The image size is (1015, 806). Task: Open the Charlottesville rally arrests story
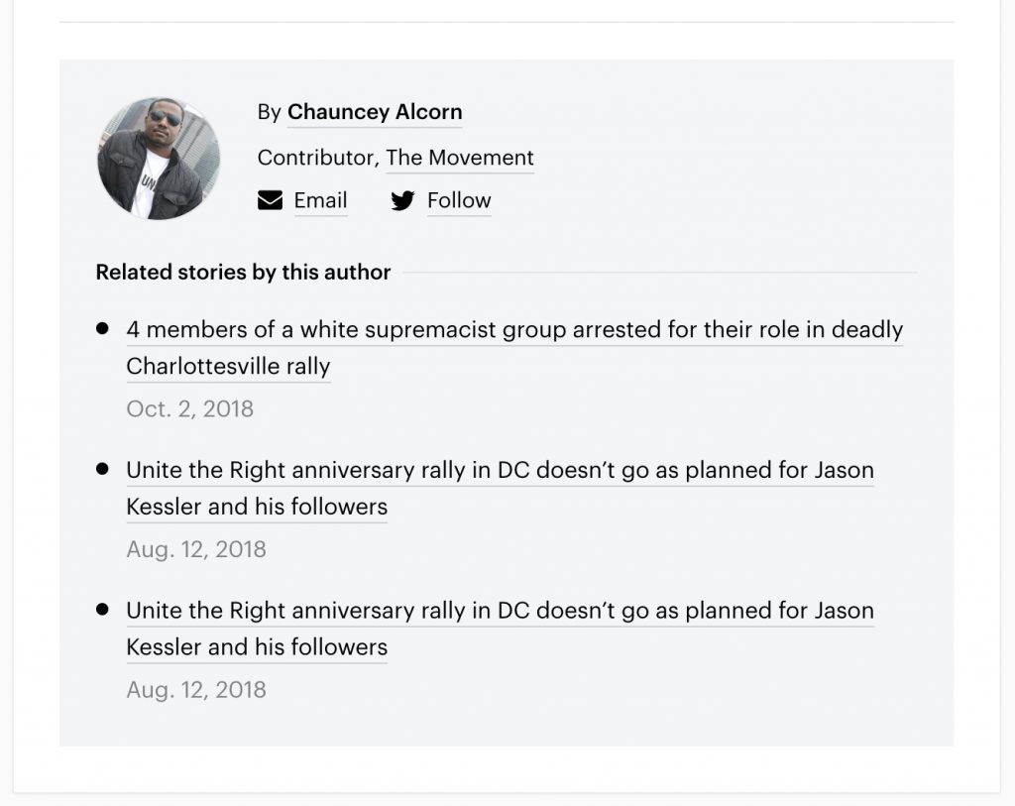coord(514,330)
